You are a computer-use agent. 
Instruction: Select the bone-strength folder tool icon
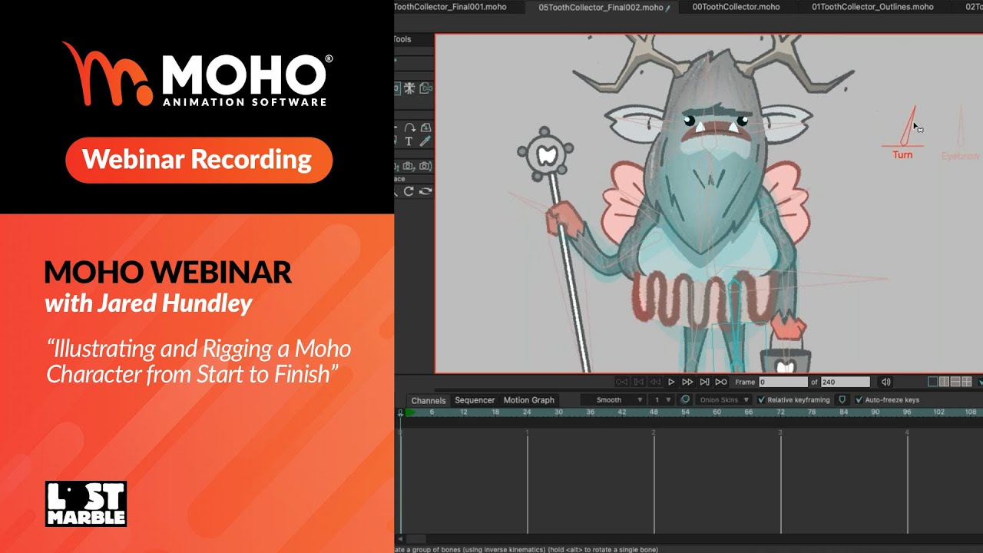point(425,88)
